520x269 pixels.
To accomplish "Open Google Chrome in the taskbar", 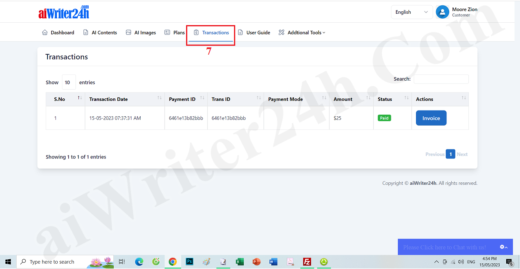I will pyautogui.click(x=173, y=262).
